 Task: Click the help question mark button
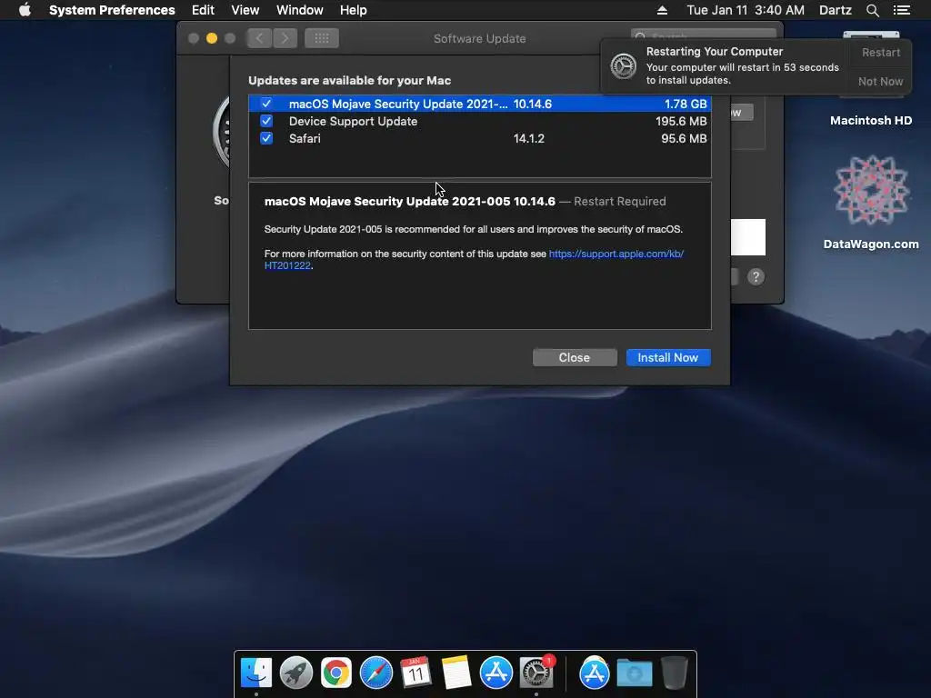pos(756,276)
